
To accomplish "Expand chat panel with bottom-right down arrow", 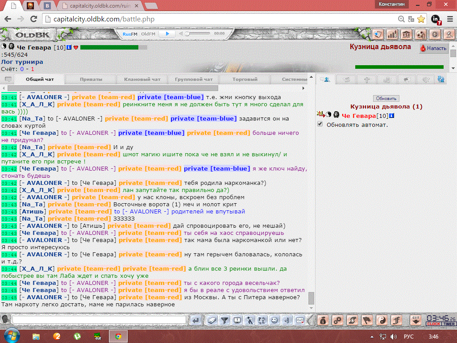I will tap(311, 308).
